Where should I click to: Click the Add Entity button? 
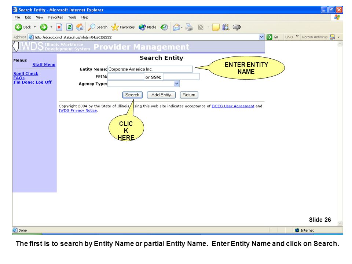pos(161,95)
